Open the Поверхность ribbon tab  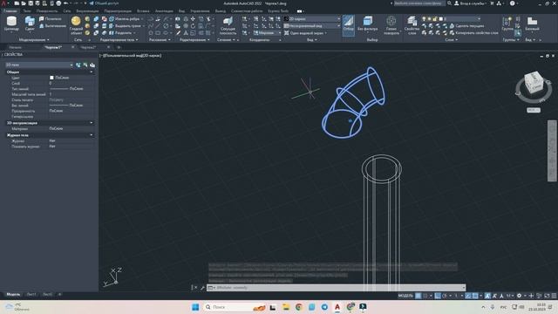click(x=47, y=11)
